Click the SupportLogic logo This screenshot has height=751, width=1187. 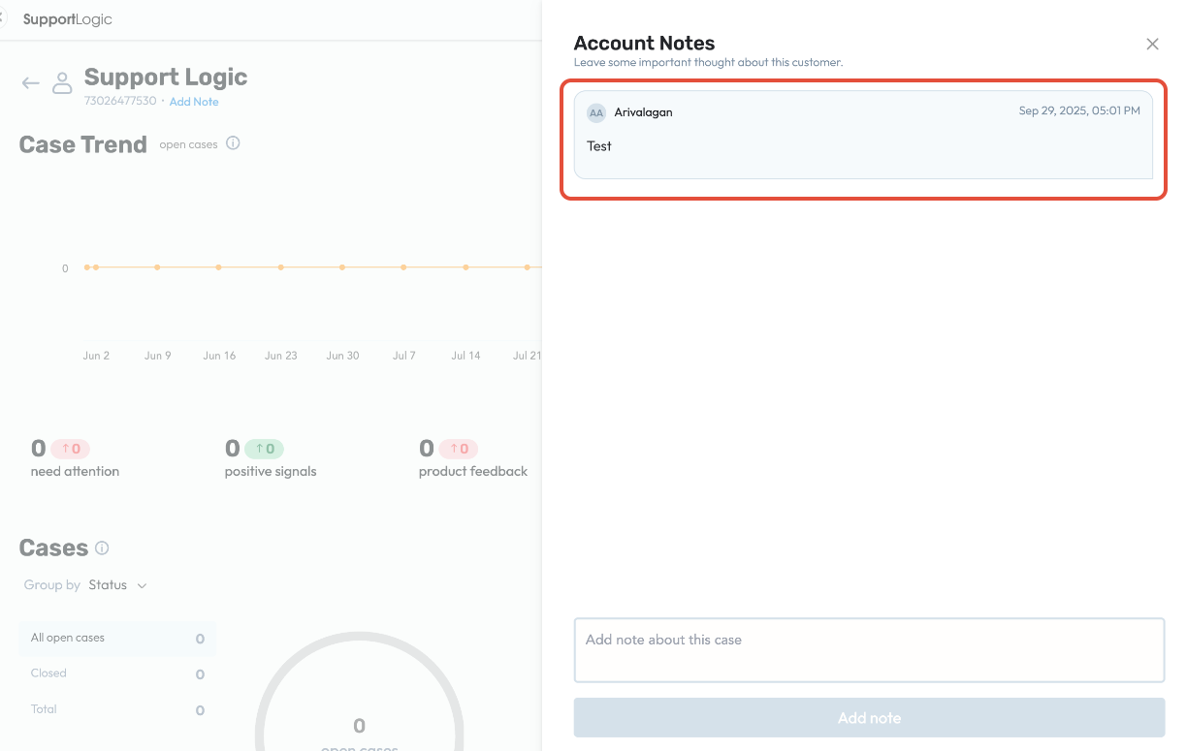coord(68,19)
